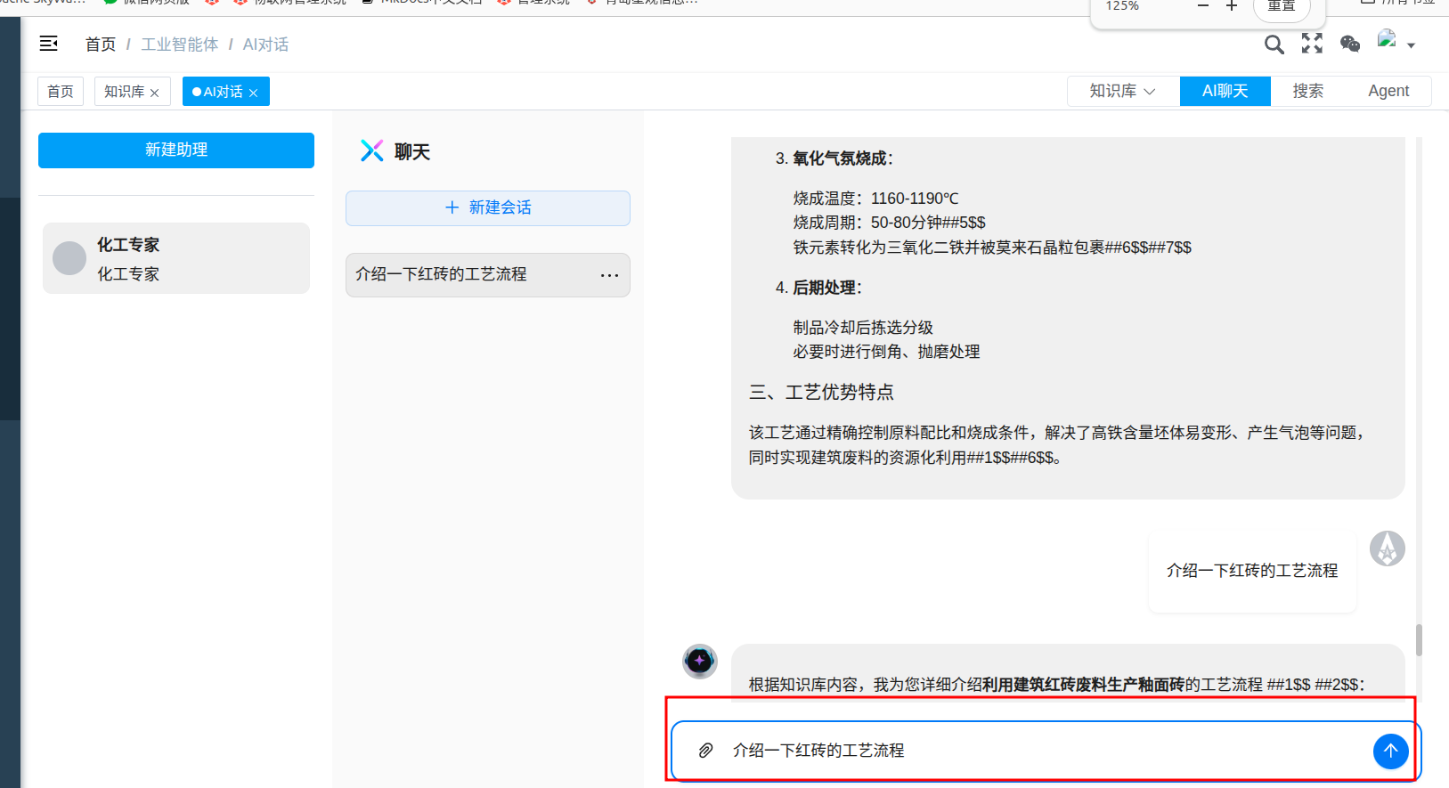The image size is (1449, 788).
Task: Click the 新建会话 button
Action: tap(487, 207)
